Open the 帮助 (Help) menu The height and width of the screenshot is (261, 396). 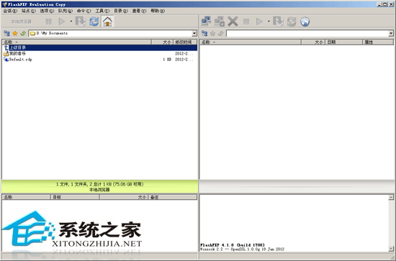pos(158,11)
